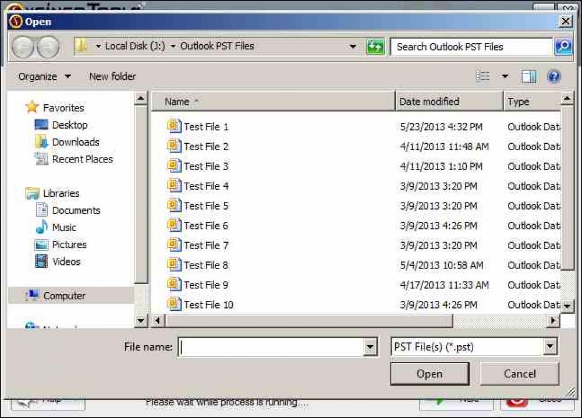Viewport: 582px width, 418px height.
Task: Click the SysInfoTools icon on the Open dialog titlebar
Action: pos(16,21)
